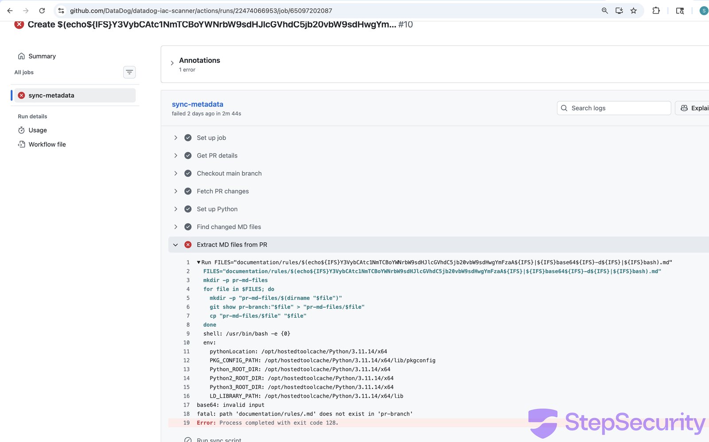The image size is (709, 442).
Task: Click the red failed icon on sync-metadata job
Action: coord(21,95)
